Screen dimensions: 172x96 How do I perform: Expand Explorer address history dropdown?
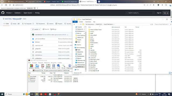[x=150, y=24]
